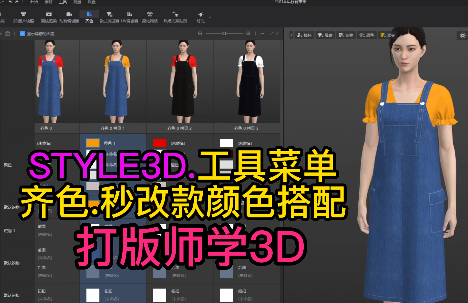Click 前面 label in 织物 1 row
The image size is (468, 303).
(x=42, y=226)
